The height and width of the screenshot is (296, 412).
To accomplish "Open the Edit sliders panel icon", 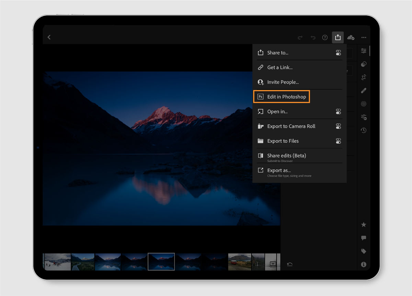I will click(x=364, y=51).
